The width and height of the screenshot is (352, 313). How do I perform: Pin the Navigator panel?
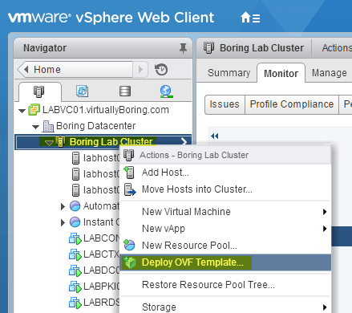(183, 48)
